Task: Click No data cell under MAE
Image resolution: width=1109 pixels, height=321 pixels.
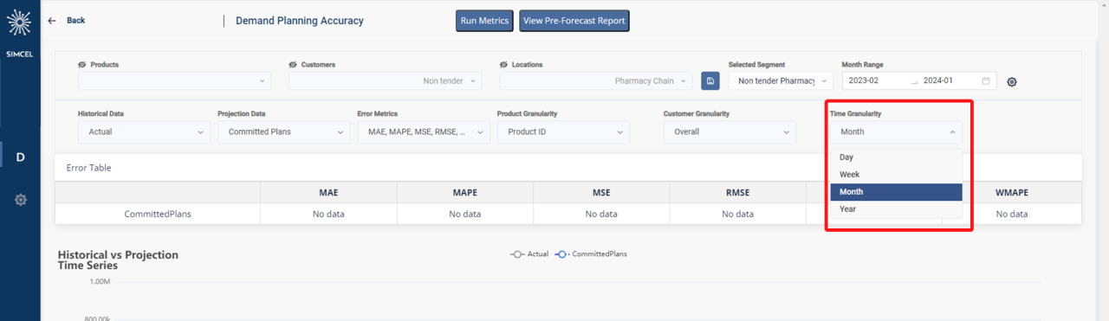Action: click(328, 214)
